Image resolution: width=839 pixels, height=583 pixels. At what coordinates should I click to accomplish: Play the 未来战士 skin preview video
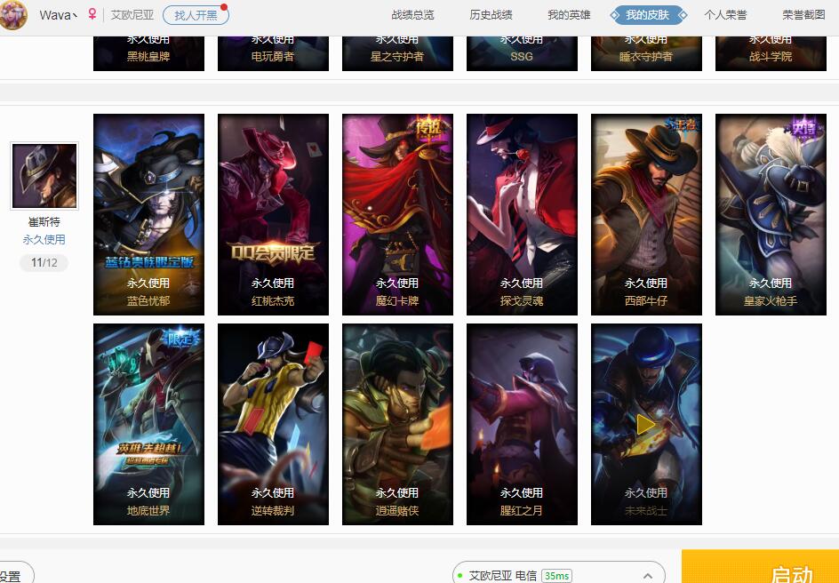pyautogui.click(x=646, y=425)
